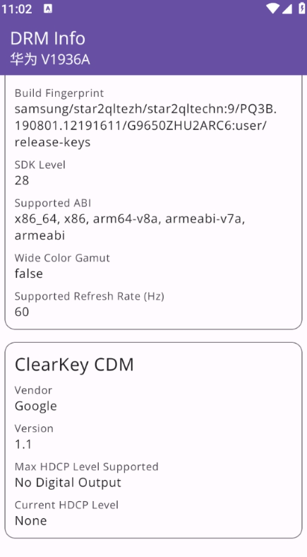Tap the battery charging icon

(x=301, y=8)
